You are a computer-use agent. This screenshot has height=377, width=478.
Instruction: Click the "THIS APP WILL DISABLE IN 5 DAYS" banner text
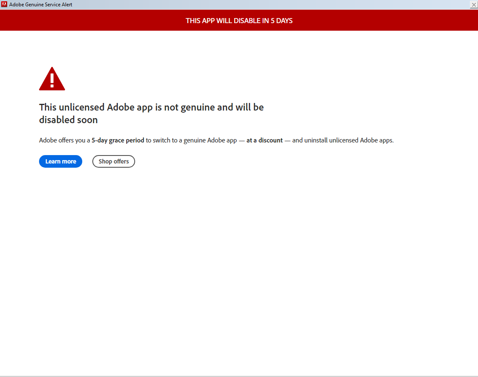(x=239, y=21)
